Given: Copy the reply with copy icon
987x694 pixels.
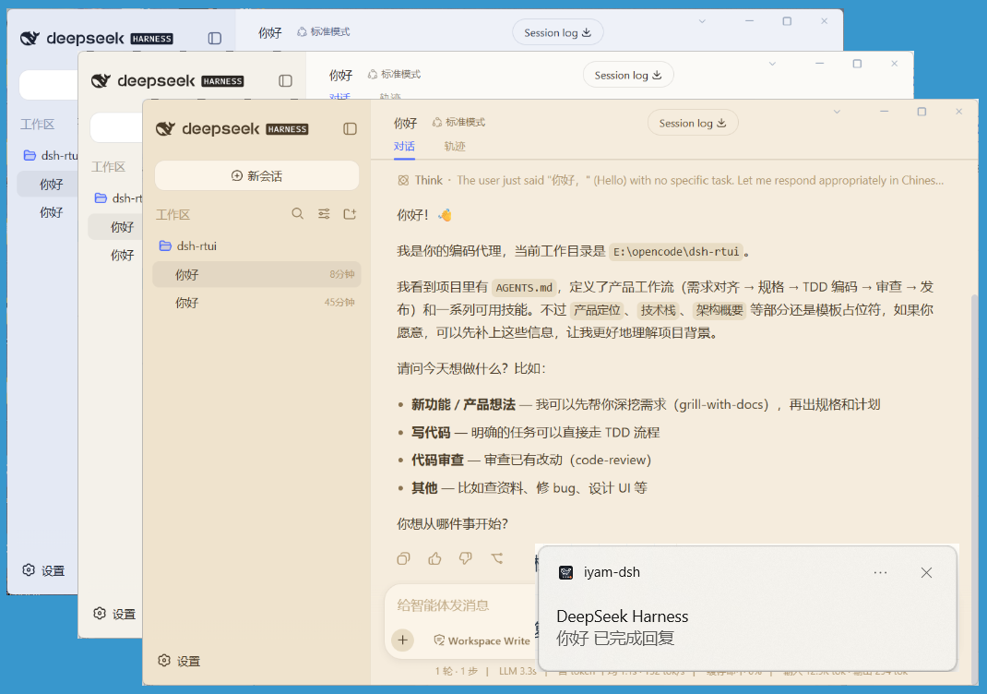Looking at the screenshot, I should (x=403, y=558).
